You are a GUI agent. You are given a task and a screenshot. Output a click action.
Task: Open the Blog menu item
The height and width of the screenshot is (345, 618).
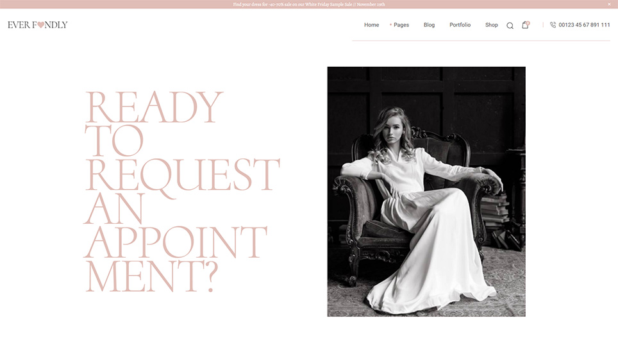(429, 25)
